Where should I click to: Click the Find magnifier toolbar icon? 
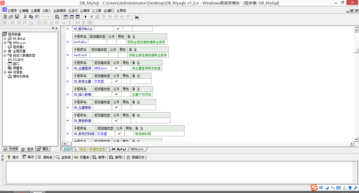(57, 17)
